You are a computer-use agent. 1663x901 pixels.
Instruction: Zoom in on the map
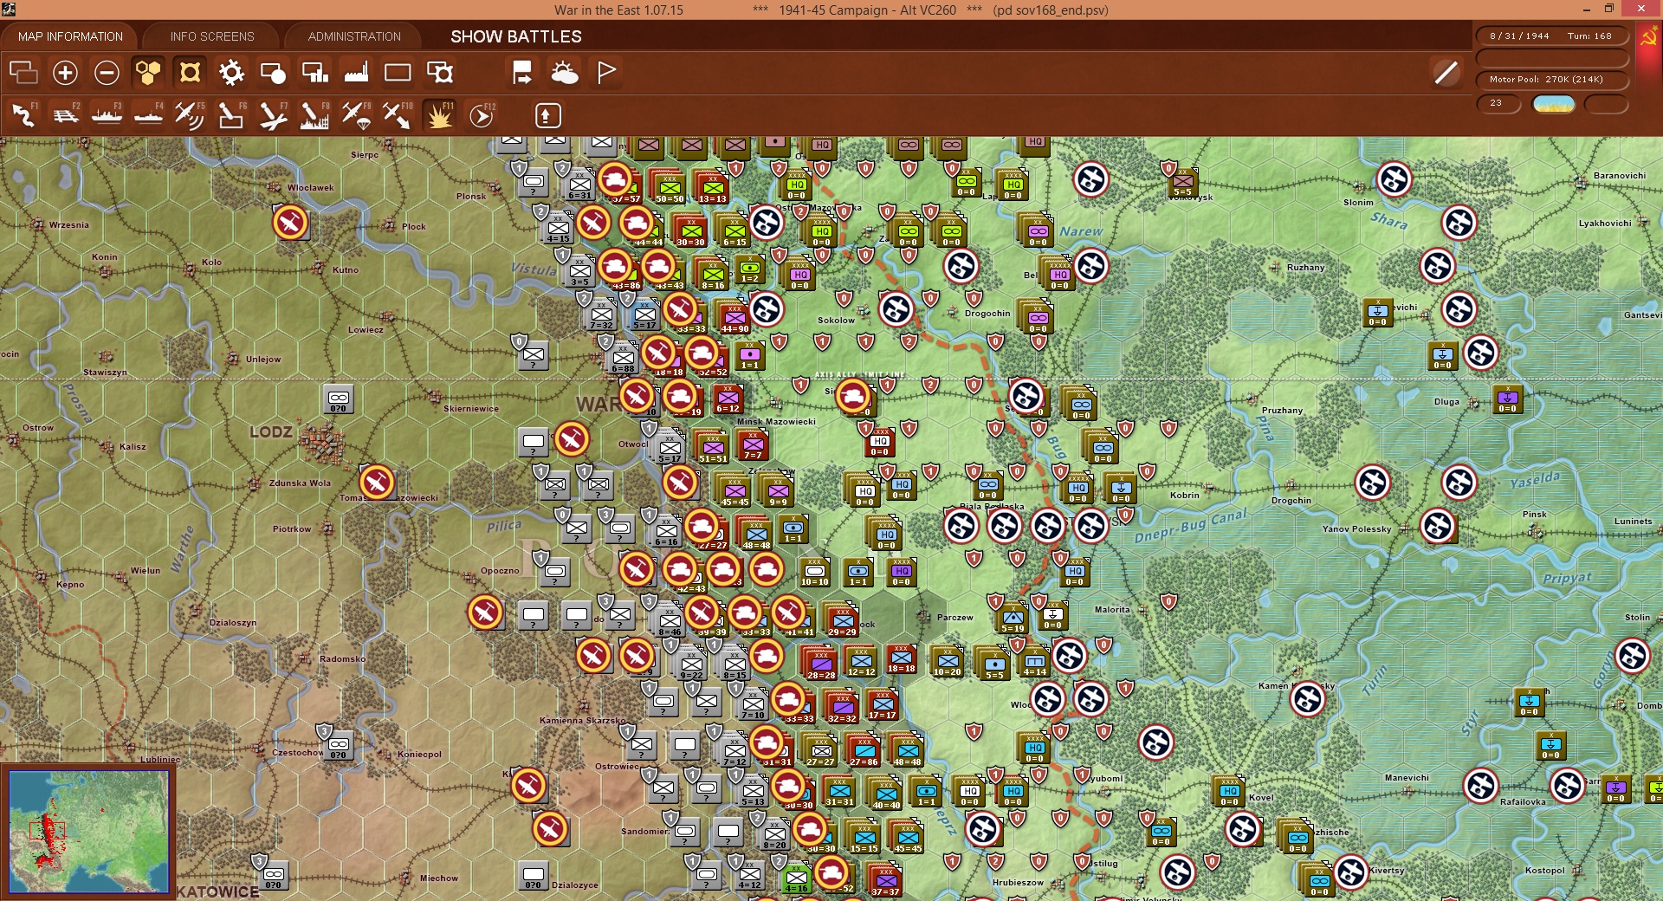(x=65, y=73)
